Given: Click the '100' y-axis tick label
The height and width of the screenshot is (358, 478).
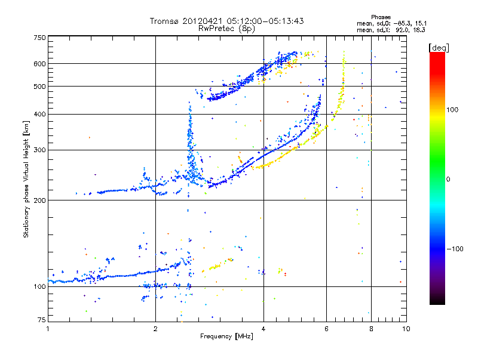Looking at the screenshot, I should pyautogui.click(x=39, y=287).
